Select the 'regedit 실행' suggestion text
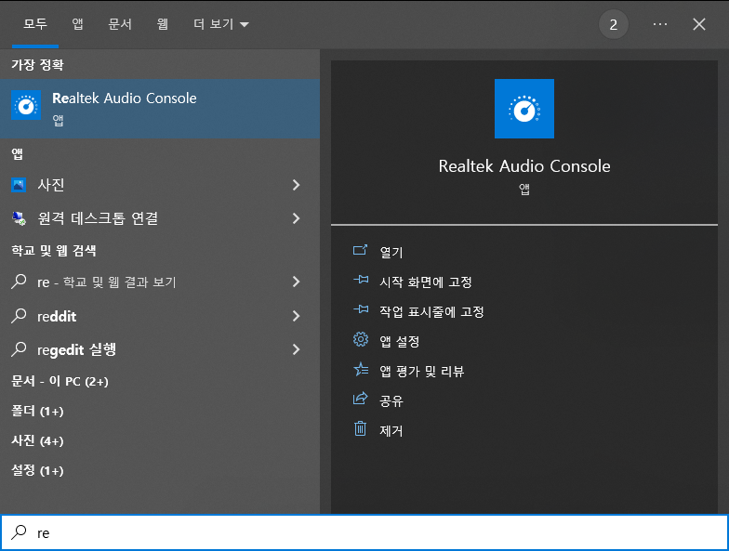Viewport: 729px width, 551px height. [x=76, y=349]
